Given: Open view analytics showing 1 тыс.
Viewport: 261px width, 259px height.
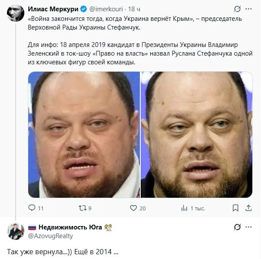Looking at the screenshot, I should 184,208.
